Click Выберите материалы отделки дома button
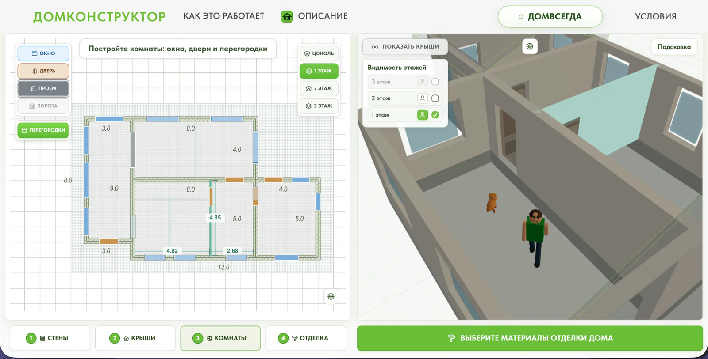Image resolution: width=708 pixels, height=359 pixels. pos(530,338)
